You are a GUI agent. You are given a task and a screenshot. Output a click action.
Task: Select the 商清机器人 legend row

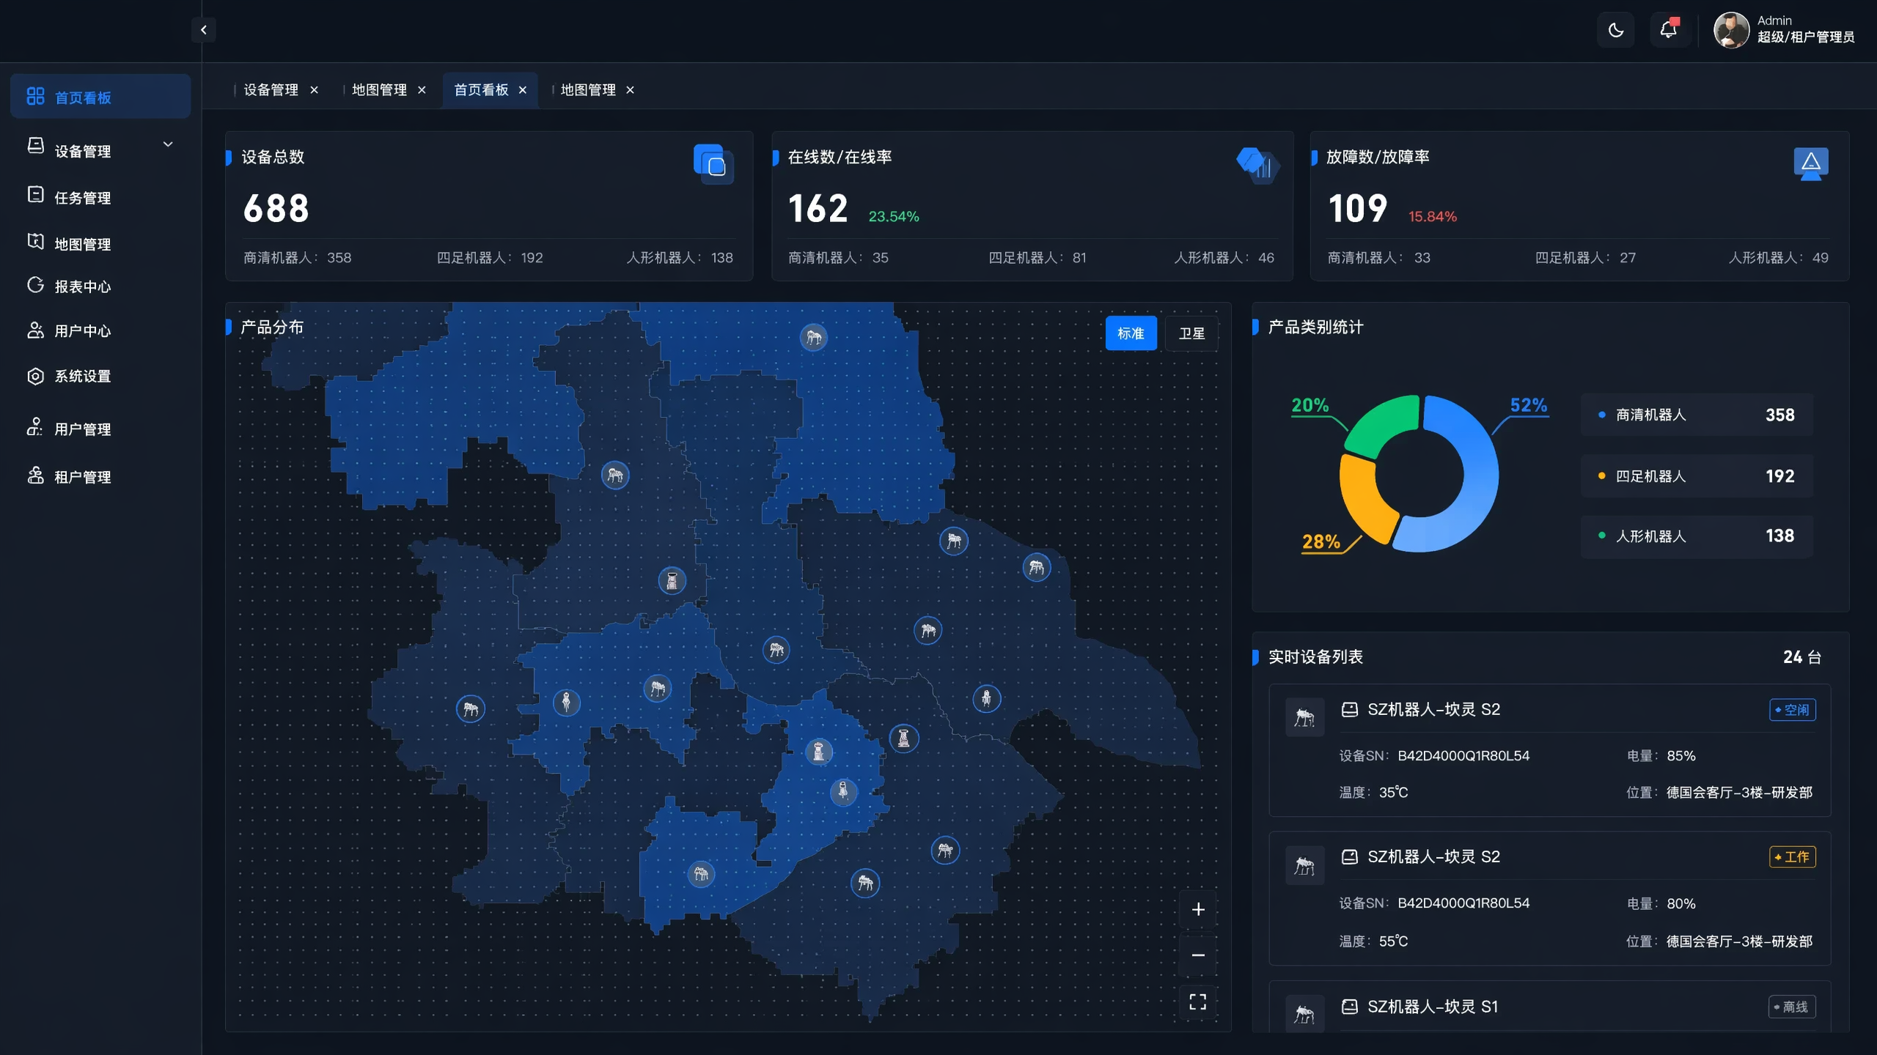click(1697, 415)
